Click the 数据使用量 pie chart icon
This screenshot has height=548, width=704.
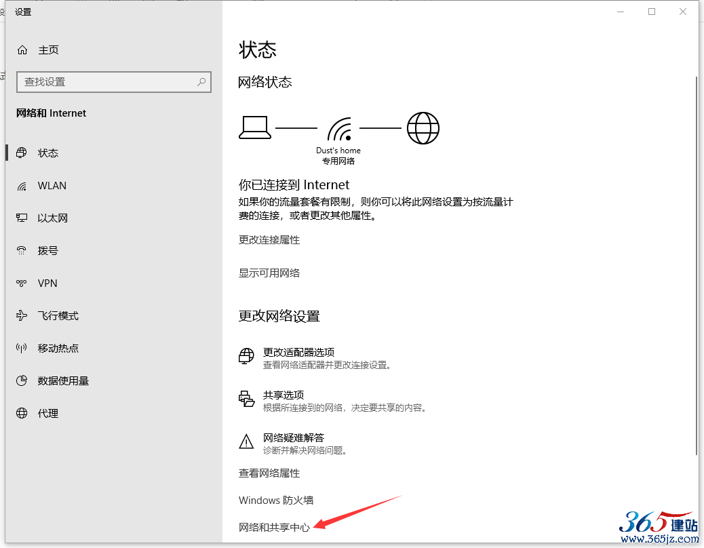tap(22, 381)
